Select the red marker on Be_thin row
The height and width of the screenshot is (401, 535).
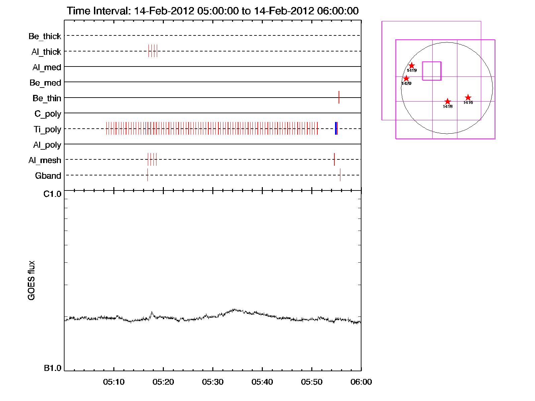click(339, 97)
